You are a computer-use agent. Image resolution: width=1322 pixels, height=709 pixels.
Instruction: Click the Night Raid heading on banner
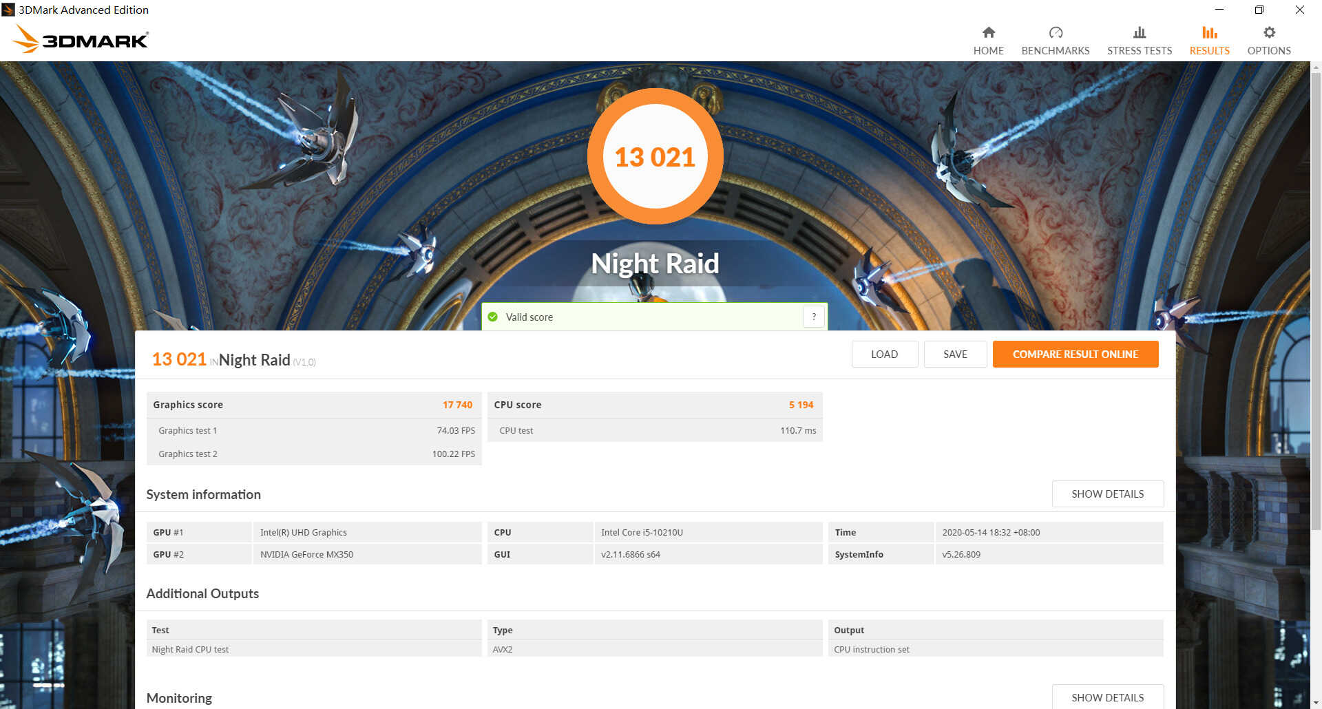655,264
